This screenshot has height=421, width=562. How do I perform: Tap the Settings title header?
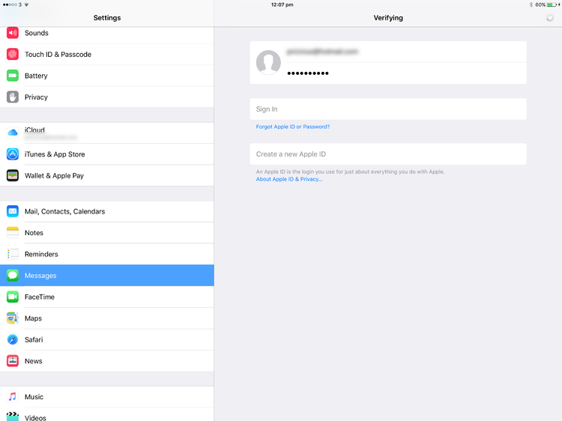click(107, 17)
